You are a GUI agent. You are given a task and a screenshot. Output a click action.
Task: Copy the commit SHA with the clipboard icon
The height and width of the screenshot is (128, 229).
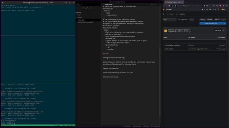(x=223, y=30)
